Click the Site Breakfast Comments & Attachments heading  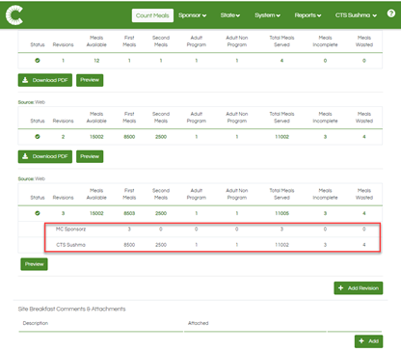pyautogui.click(x=71, y=309)
